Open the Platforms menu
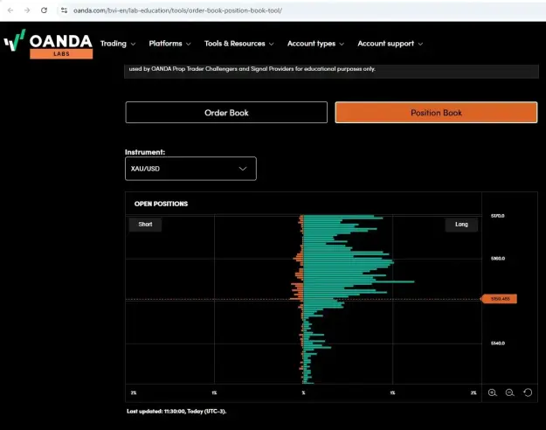Viewport: 546px width, 430px height. coord(169,44)
